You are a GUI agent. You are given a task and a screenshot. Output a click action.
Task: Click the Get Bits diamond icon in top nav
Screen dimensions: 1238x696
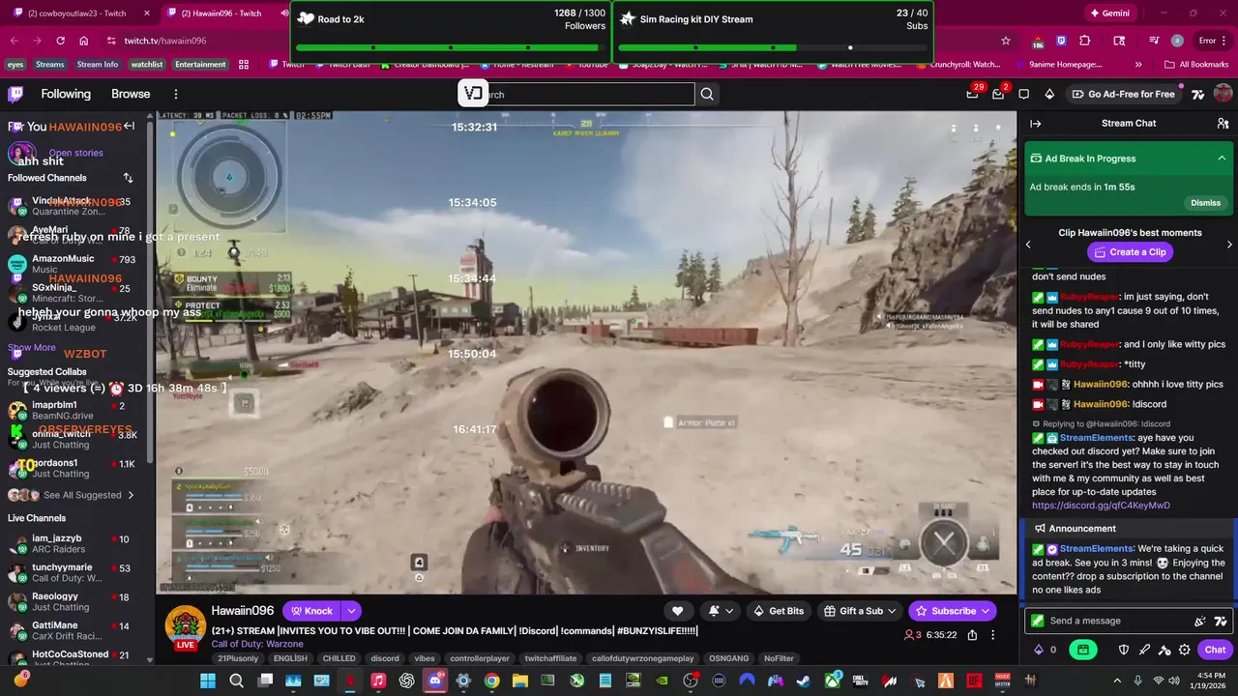coord(1049,94)
